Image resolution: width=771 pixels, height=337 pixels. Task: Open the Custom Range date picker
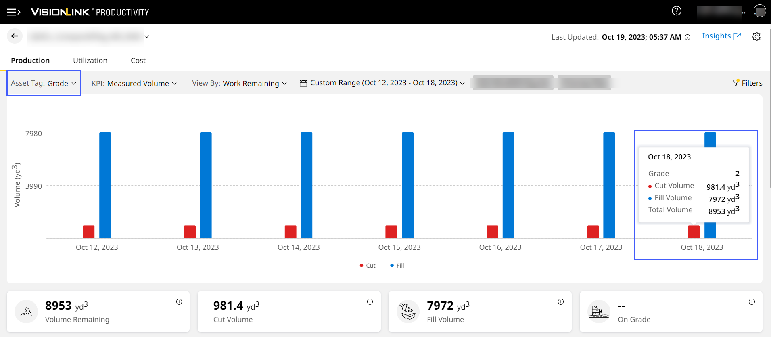(382, 83)
